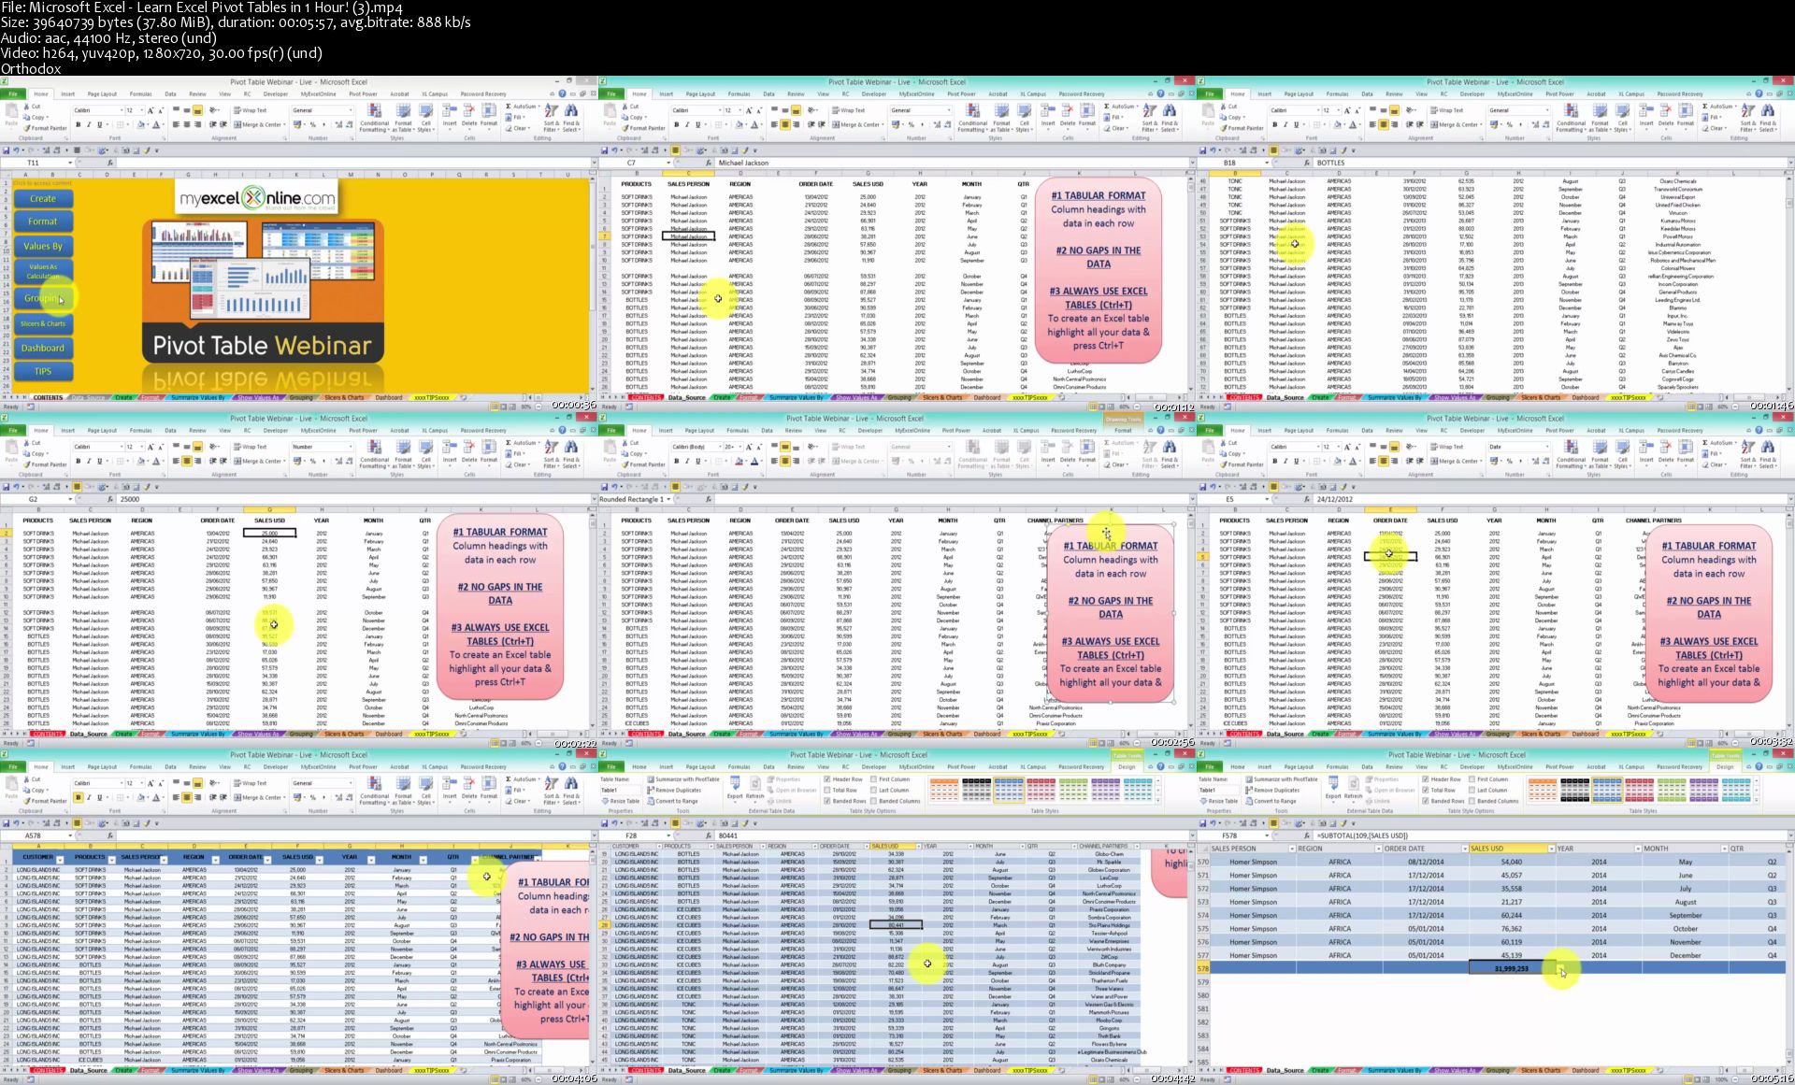Click the name box showing T11
1795x1085 pixels.
click(34, 163)
